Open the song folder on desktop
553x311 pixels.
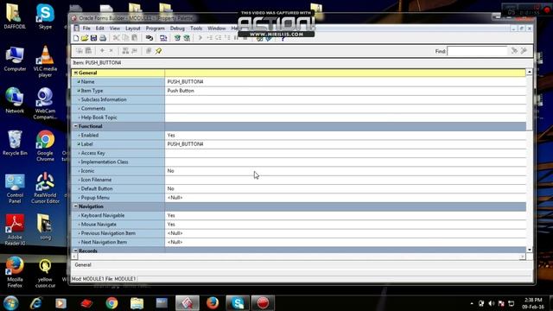(45, 226)
